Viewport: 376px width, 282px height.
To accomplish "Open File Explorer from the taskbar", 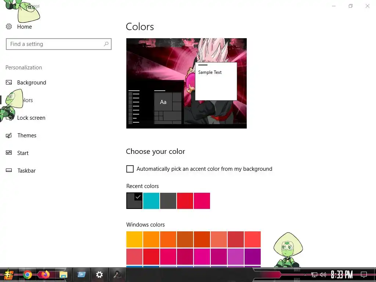I will click(63, 275).
